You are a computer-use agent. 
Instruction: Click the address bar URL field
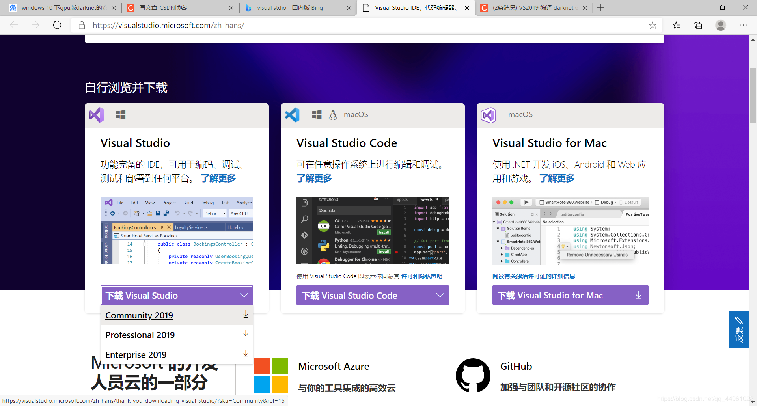click(367, 25)
